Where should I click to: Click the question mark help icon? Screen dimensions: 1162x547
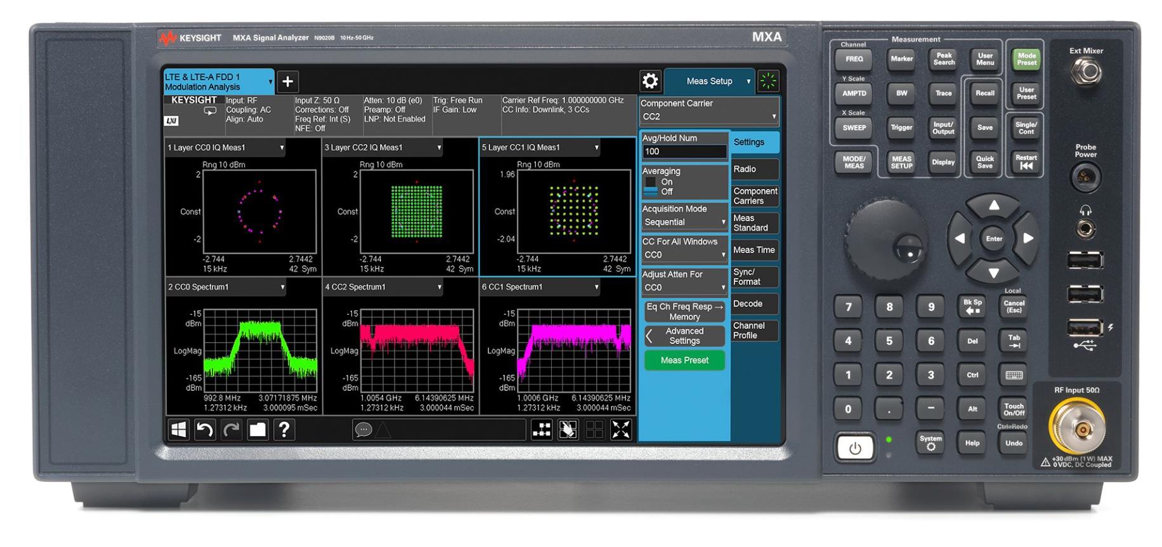click(284, 430)
